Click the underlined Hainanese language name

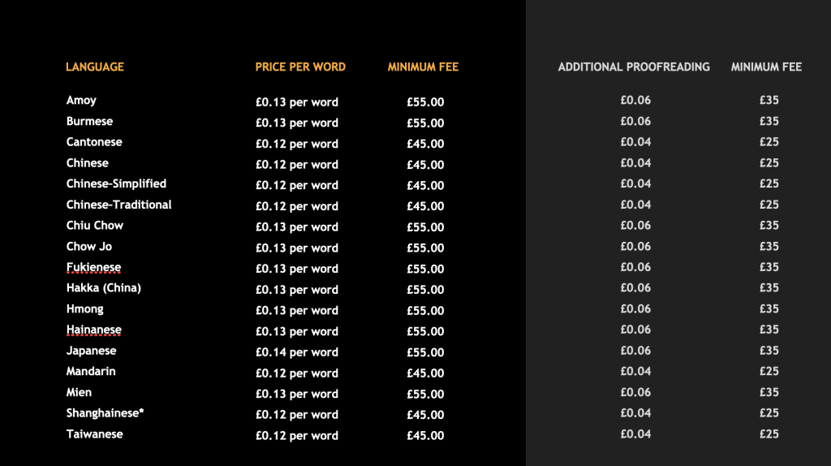pyautogui.click(x=94, y=330)
